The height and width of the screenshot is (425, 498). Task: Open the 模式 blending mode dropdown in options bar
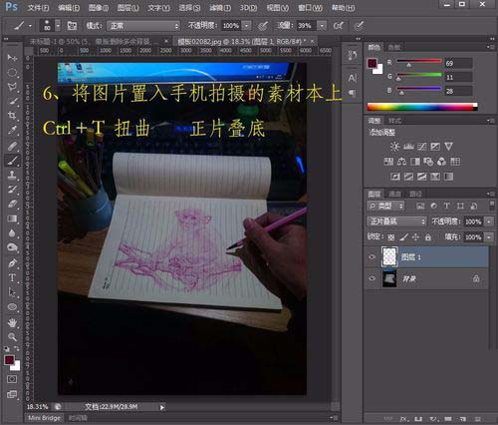click(x=143, y=26)
